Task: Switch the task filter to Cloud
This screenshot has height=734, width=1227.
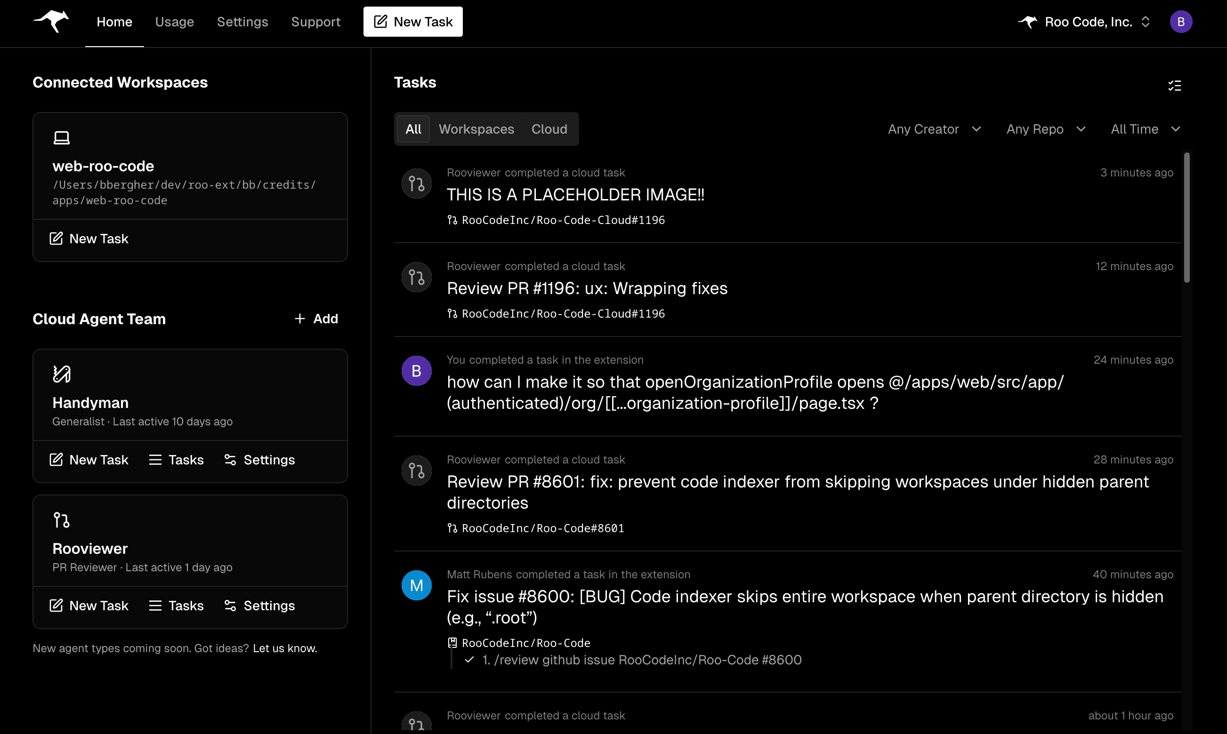Action: tap(549, 128)
